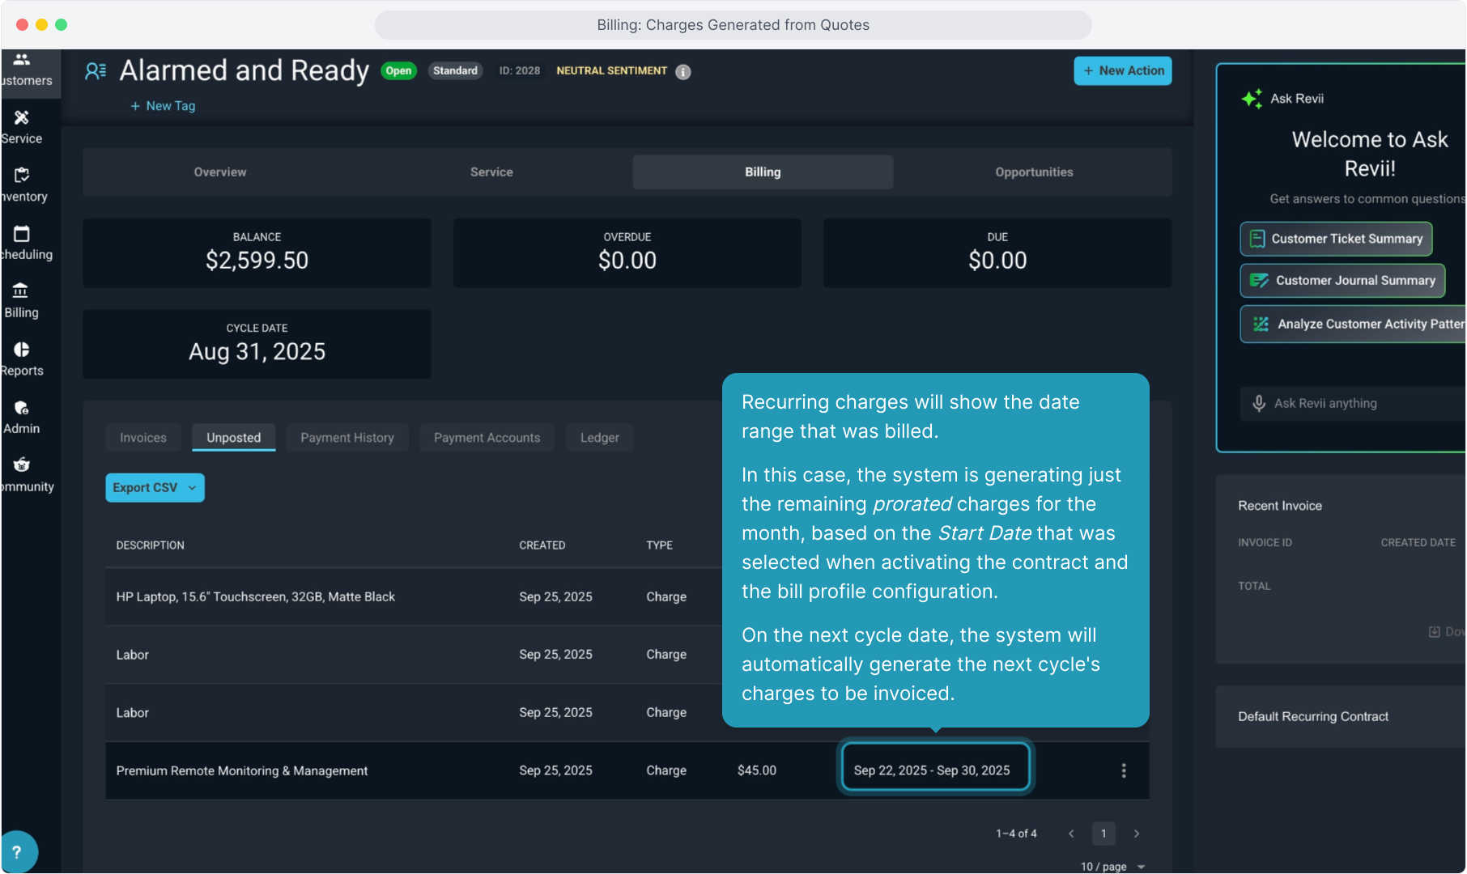Click the NEUTRAL SENTIMENT label
Image resolution: width=1467 pixels, height=874 pixels.
pos(612,71)
